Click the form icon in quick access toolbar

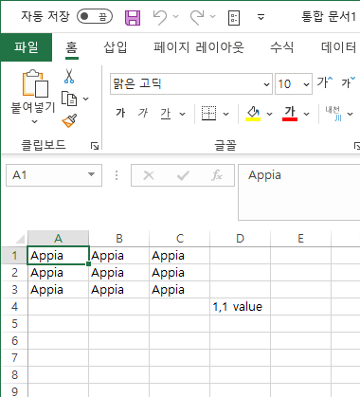[x=234, y=18]
